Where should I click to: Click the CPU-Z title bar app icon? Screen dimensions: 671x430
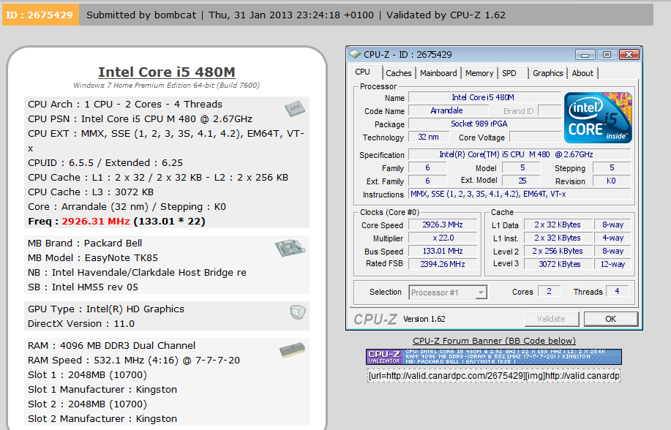355,54
